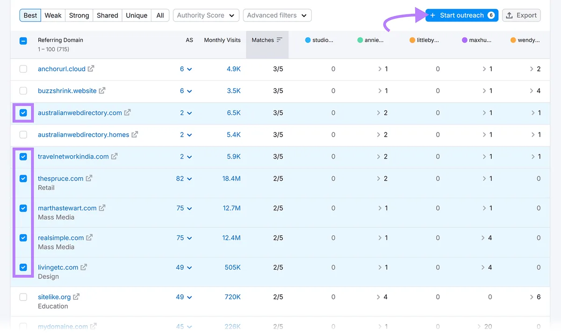Screen dimensions: 561x335
Task: Open the Authority Score filter dropdown
Action: (206, 15)
